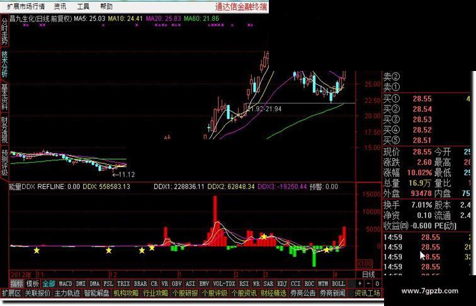This screenshot has height=306, width=476.
Task: Open the 个股研报 tab
Action: tap(185, 293)
